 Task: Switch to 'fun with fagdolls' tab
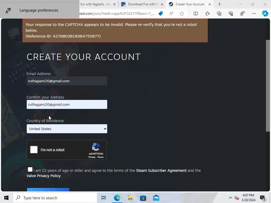pyautogui.click(x=95, y=4)
